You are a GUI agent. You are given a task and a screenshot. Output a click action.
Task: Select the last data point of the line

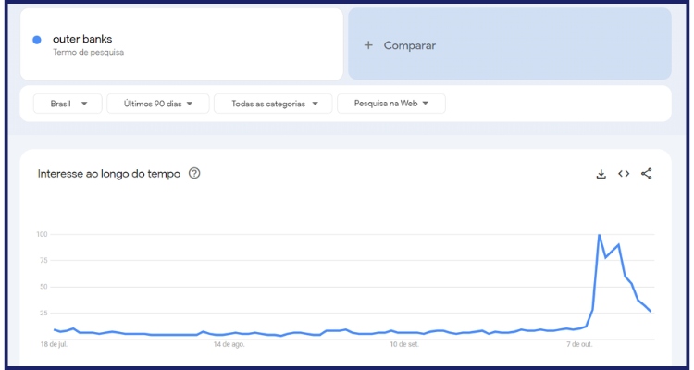(651, 312)
